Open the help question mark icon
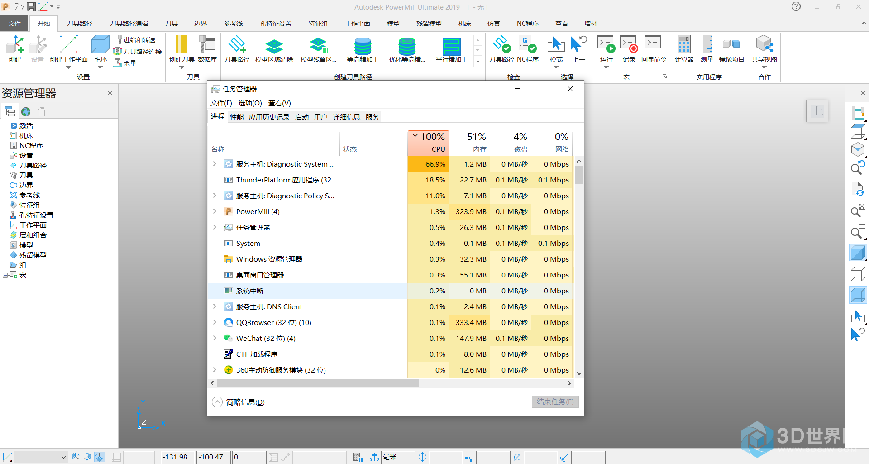 click(x=796, y=6)
